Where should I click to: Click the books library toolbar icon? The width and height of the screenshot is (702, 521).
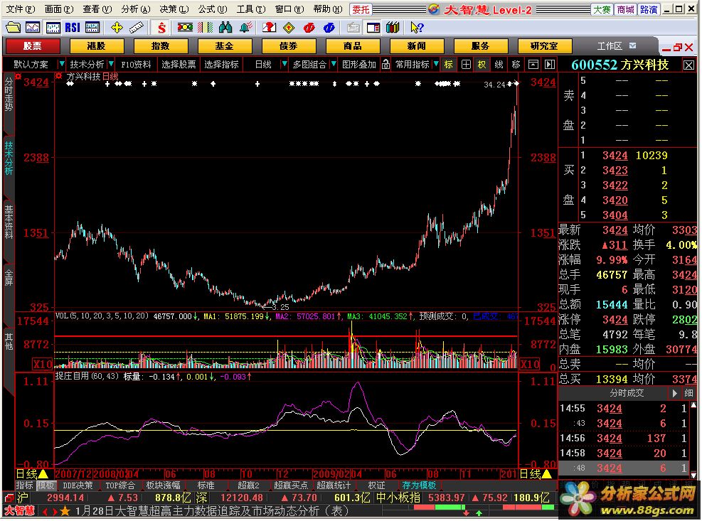click(393, 28)
